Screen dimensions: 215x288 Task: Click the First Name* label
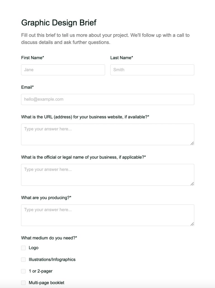[x=32, y=58]
